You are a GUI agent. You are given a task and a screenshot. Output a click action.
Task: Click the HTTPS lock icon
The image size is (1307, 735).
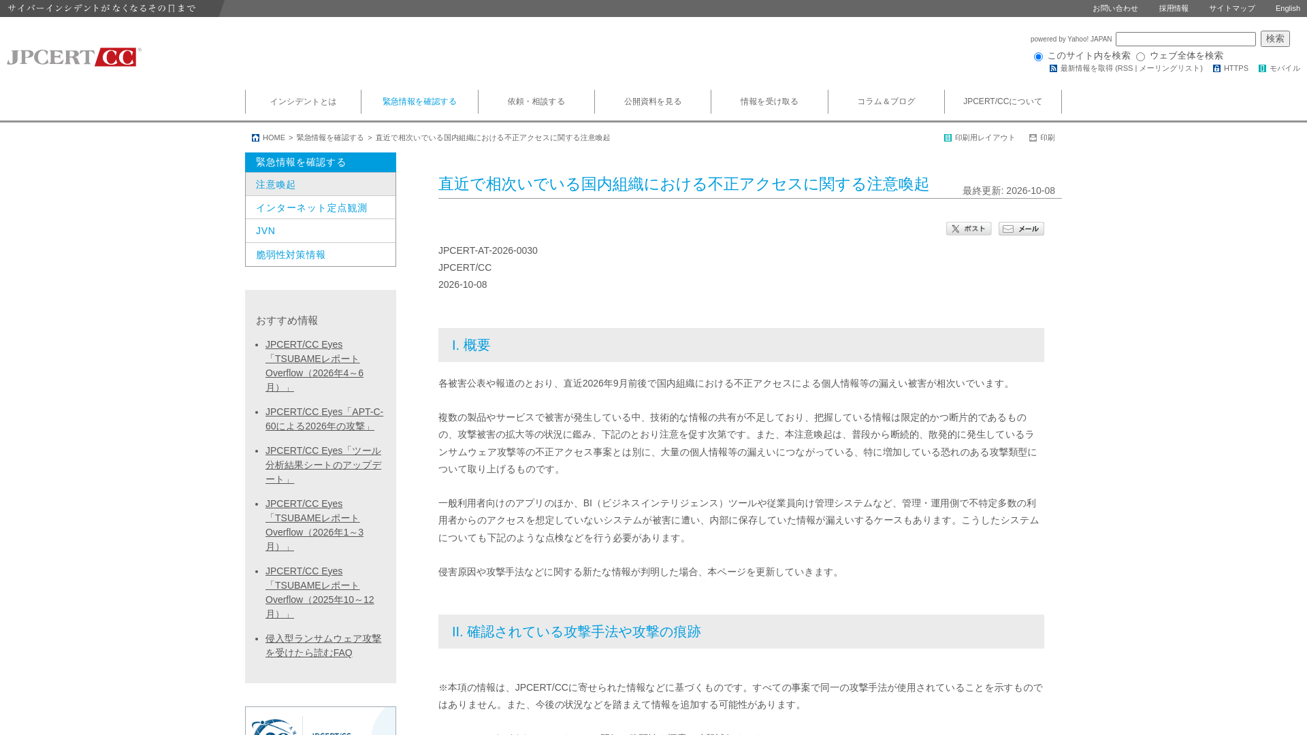tap(1216, 69)
